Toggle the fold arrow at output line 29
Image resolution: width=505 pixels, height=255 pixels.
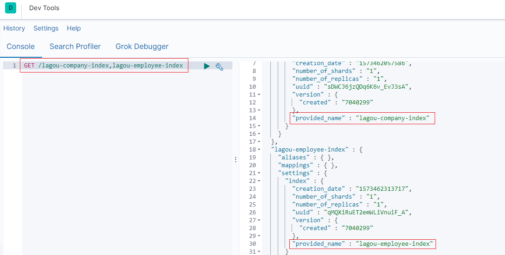click(259, 236)
